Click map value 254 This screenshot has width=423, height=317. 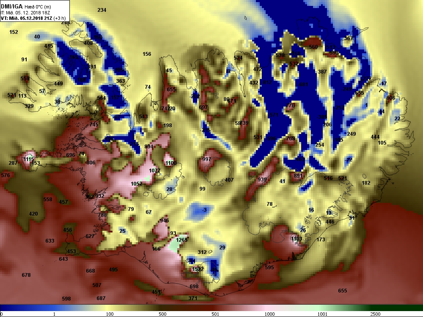tap(319, 145)
